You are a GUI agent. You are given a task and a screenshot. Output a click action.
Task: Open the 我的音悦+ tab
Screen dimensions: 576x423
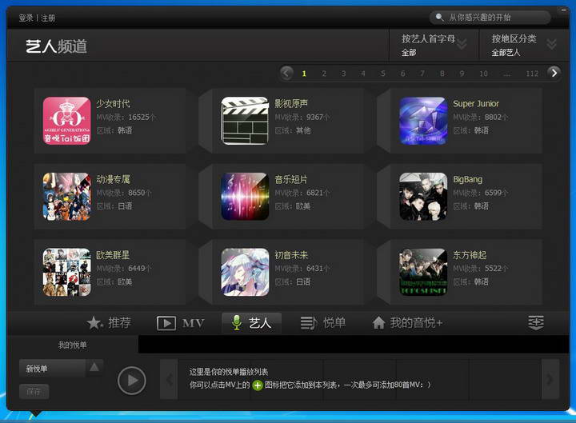(x=407, y=323)
